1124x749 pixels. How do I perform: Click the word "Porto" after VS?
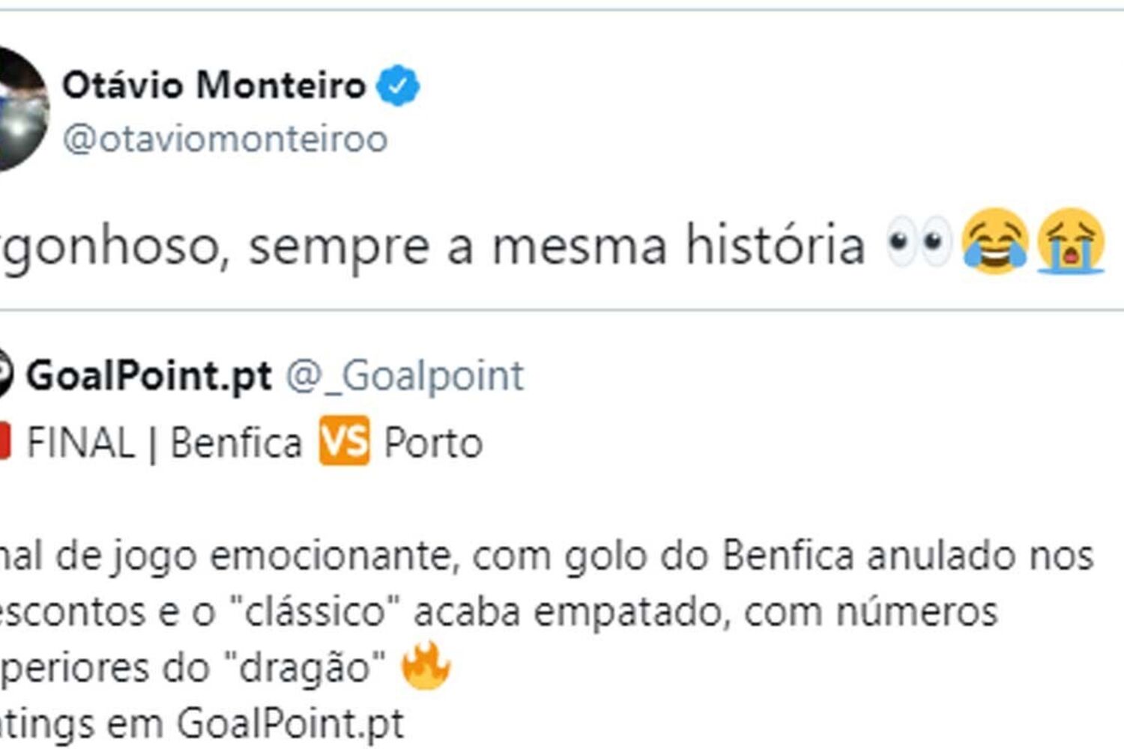[x=433, y=443]
